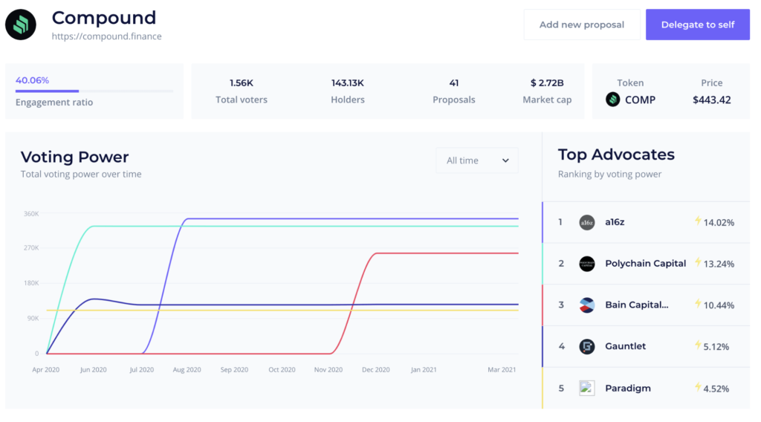Click the COMP token icon

(x=612, y=100)
